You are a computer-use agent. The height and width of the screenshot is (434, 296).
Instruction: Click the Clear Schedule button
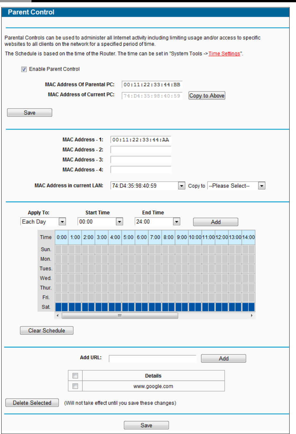pos(47,331)
